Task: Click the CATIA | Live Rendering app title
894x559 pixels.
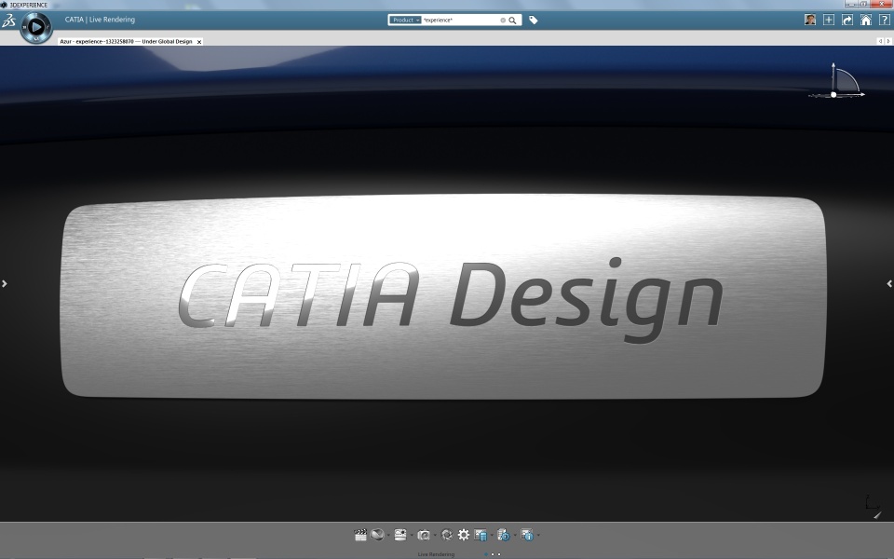Action: coord(100,20)
